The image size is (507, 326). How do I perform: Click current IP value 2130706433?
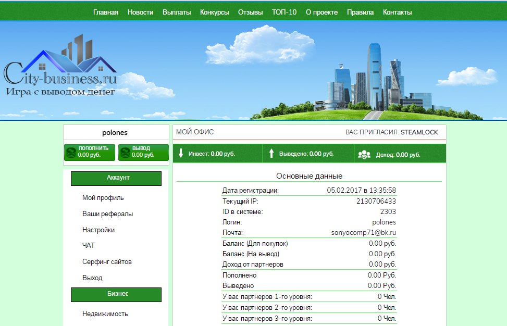376,201
